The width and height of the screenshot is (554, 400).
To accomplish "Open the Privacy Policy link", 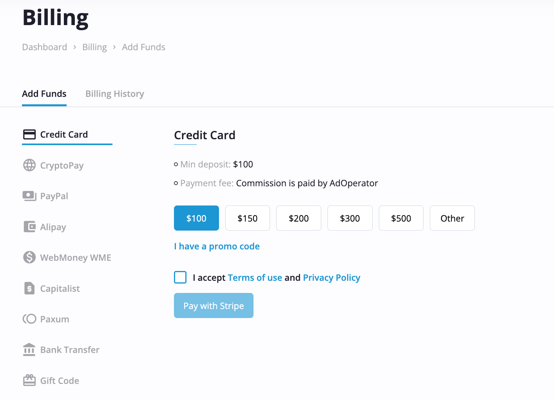I will coord(331,278).
